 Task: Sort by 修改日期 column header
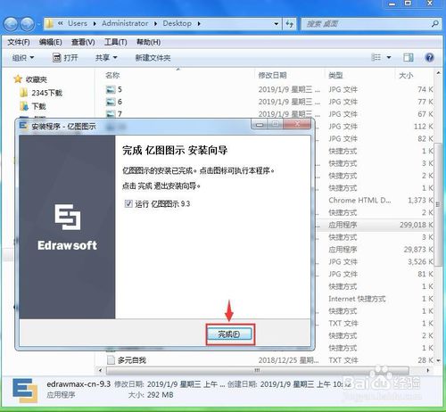[x=272, y=75]
